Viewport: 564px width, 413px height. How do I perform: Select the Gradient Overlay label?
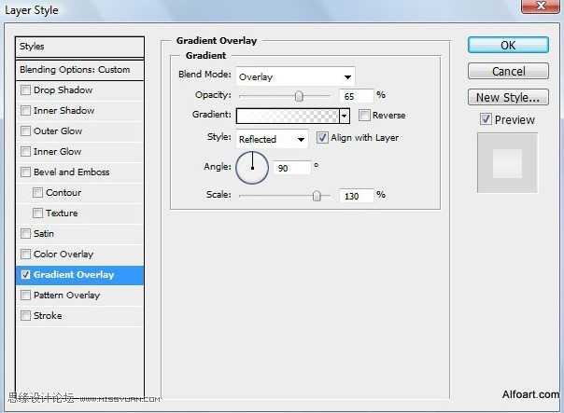click(74, 275)
